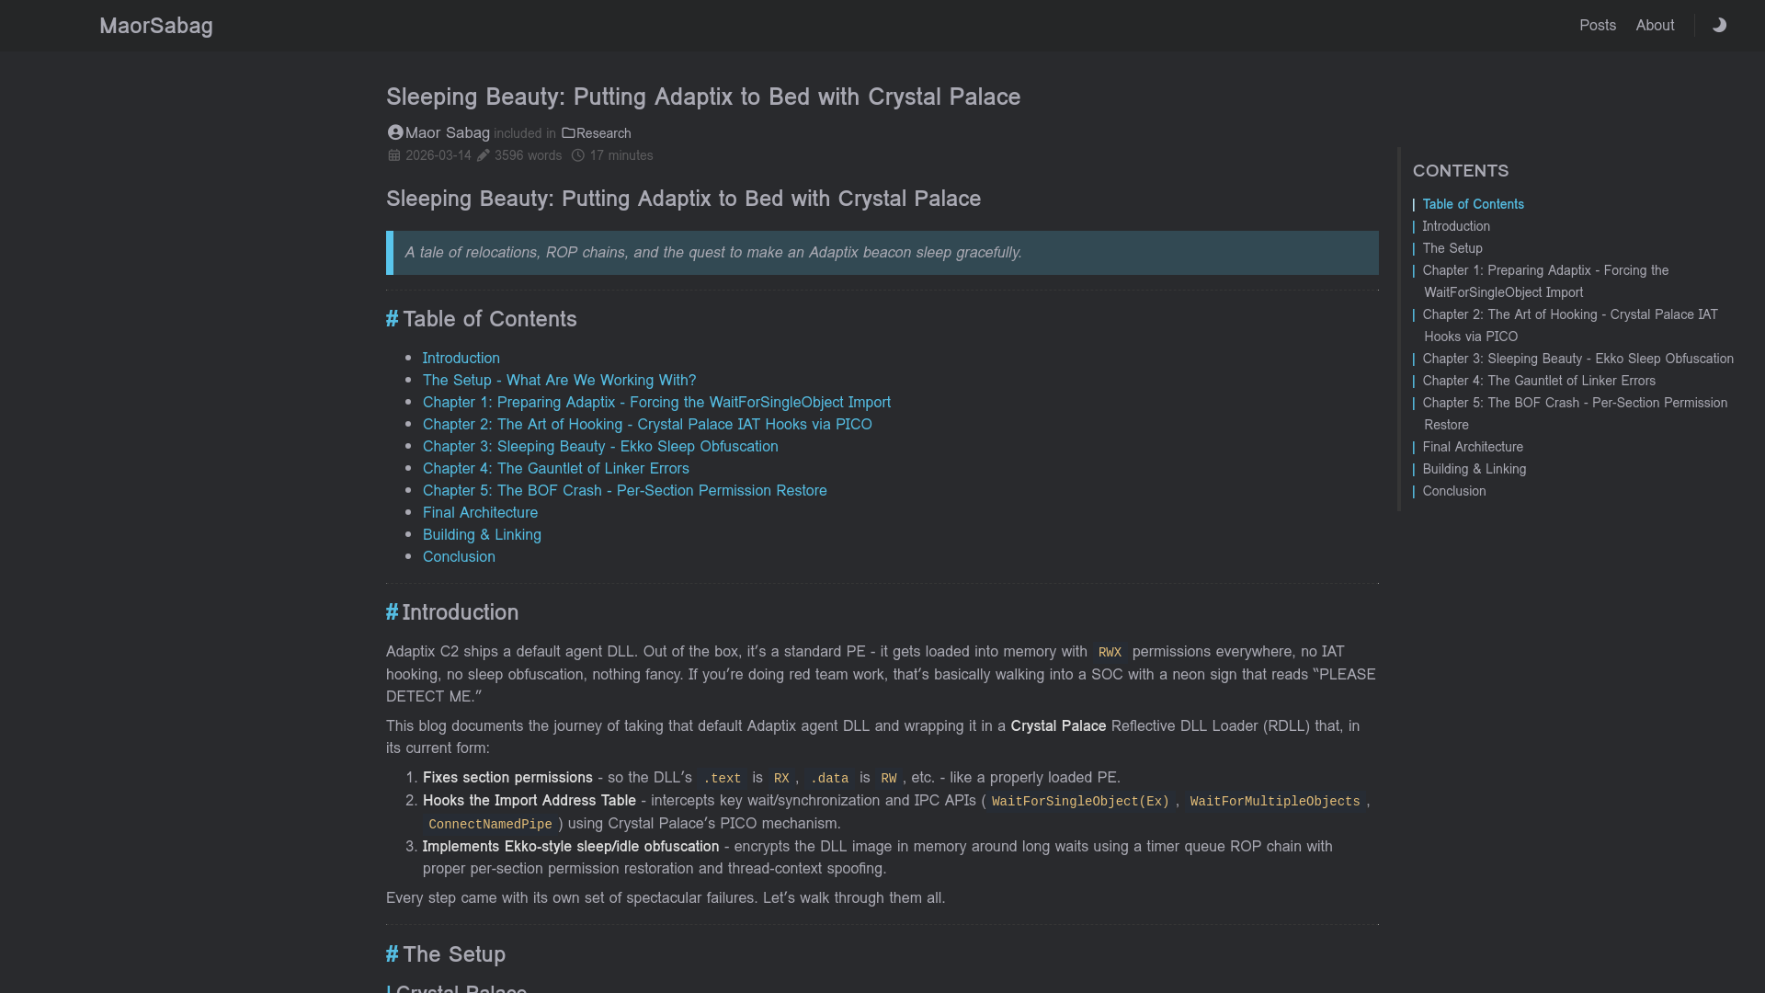Follow the Introduction link in the table of contents
This screenshot has width=1765, height=993.
coord(461,359)
